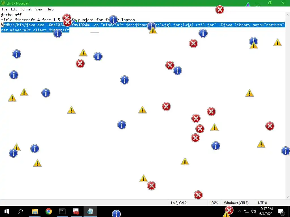The height and width of the screenshot is (217, 290).
Task: Open network status tray icon
Action: tap(247, 211)
